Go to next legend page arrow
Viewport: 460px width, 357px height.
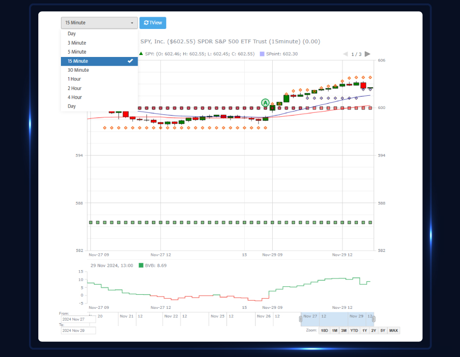[x=368, y=54]
